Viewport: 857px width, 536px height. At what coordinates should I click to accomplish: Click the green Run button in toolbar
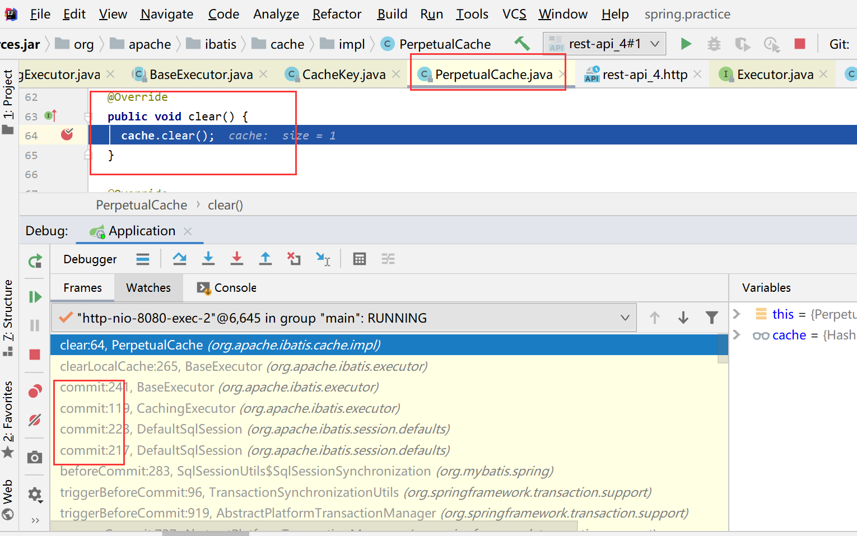[686, 44]
